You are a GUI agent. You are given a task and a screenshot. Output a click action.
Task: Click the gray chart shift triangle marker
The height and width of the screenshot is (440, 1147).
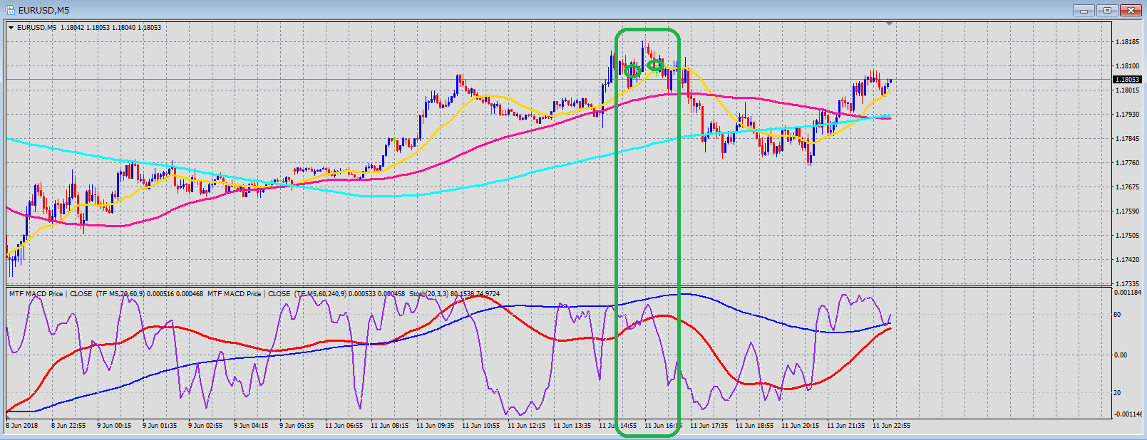(x=889, y=24)
